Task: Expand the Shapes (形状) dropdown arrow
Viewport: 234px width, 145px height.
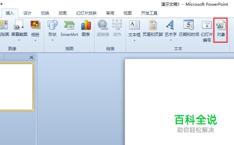Action: (52, 40)
